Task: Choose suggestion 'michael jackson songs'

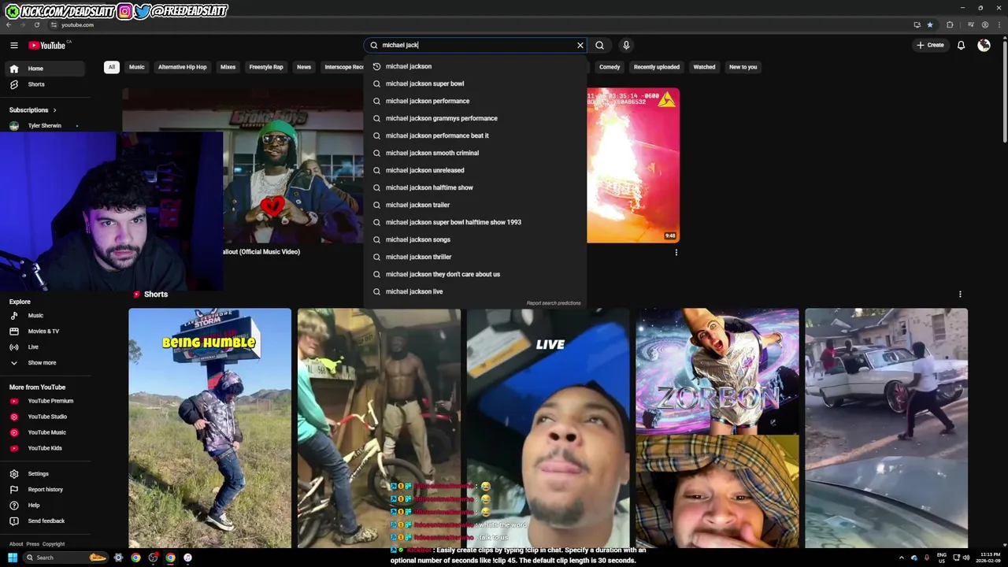Action: (475, 239)
